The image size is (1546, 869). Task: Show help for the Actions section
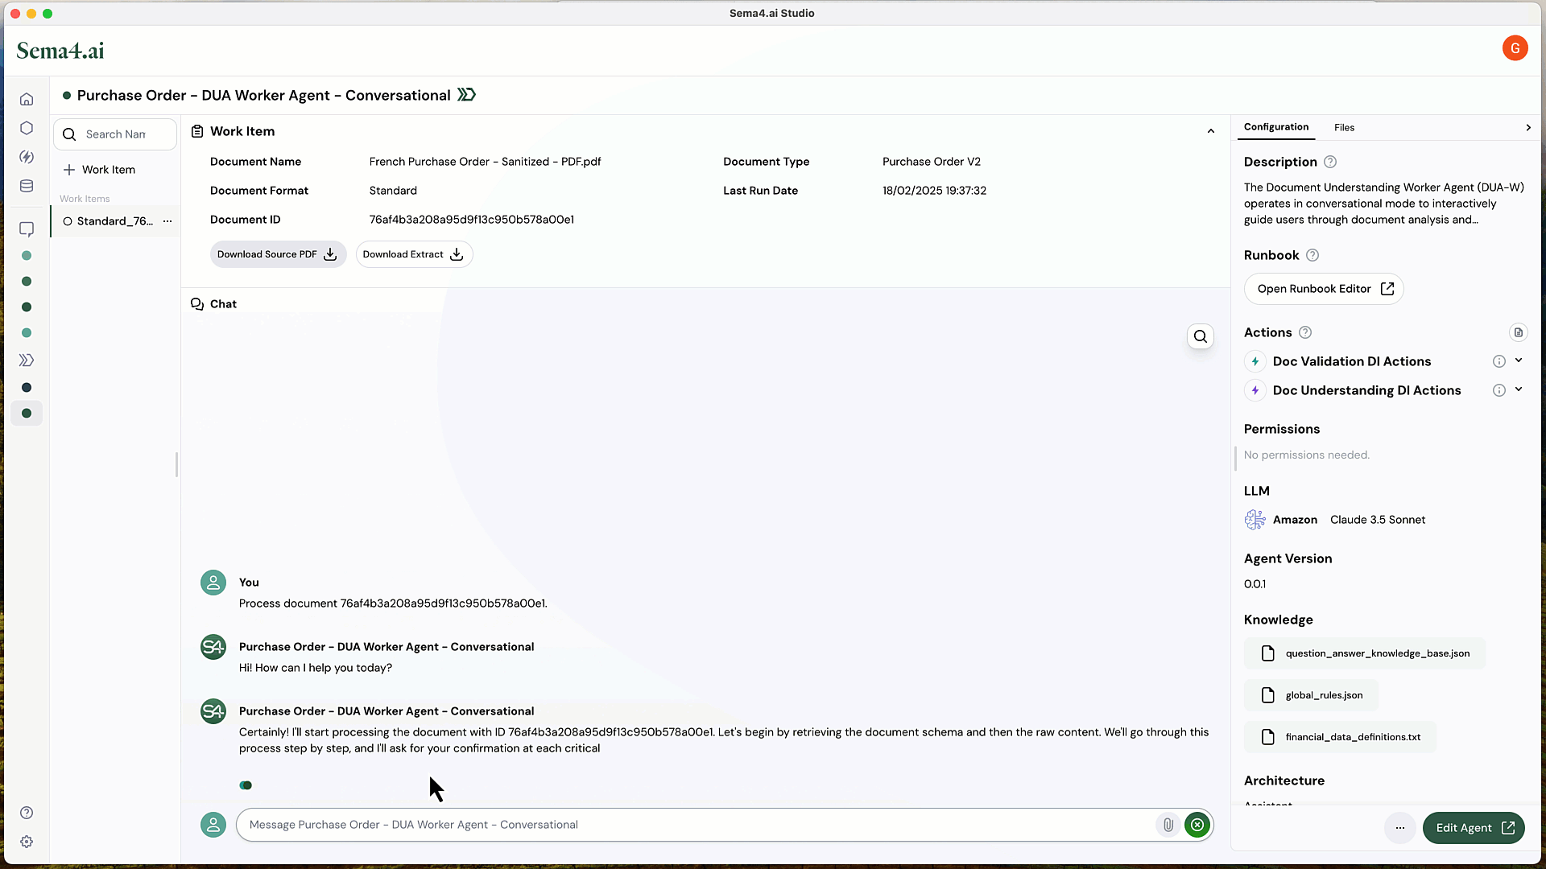click(1305, 332)
